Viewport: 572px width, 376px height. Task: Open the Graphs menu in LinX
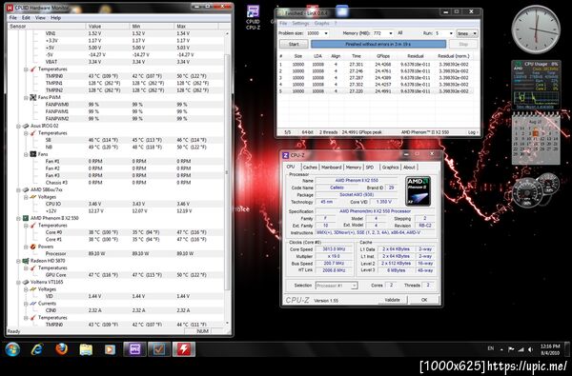tap(322, 23)
